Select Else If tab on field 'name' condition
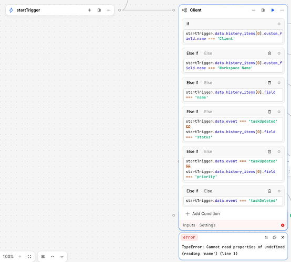This screenshot has width=291, height=262. [192, 83]
